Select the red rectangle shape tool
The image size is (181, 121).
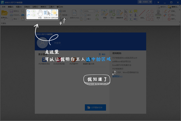tap(148, 19)
